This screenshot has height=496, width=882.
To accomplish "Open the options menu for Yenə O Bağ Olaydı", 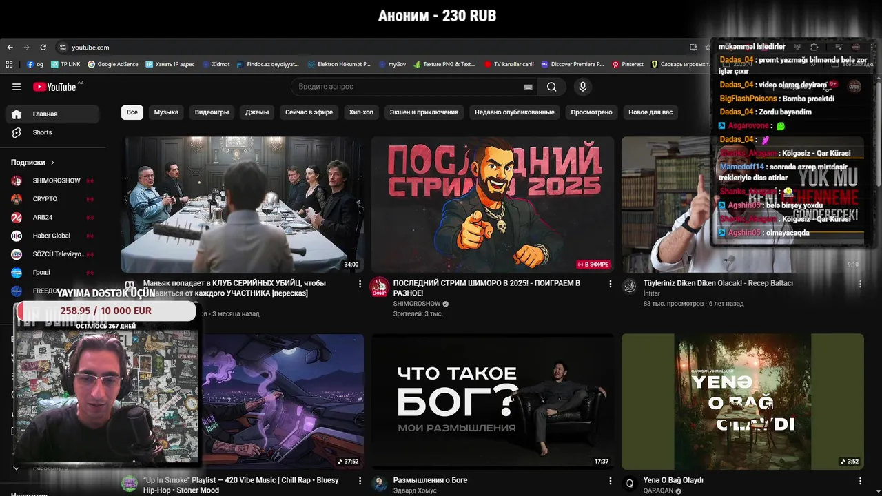I will click(x=860, y=481).
